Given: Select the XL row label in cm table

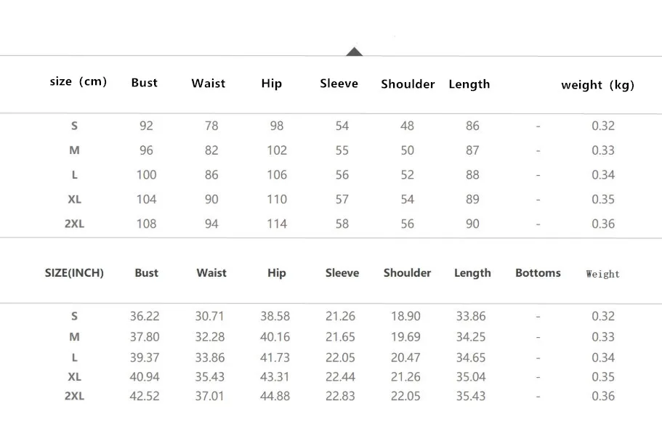Looking at the screenshot, I should point(74,200).
